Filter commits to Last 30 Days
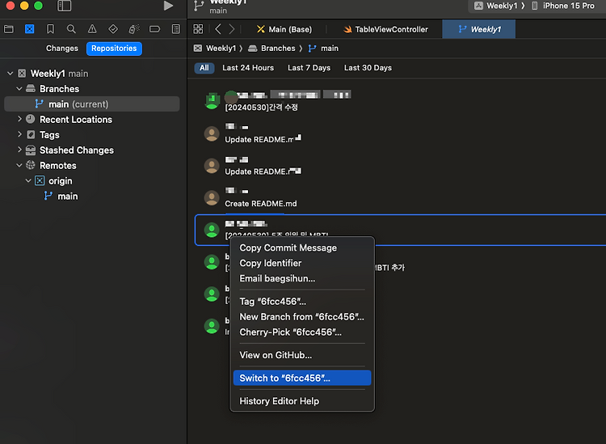The image size is (606, 444). 368,68
